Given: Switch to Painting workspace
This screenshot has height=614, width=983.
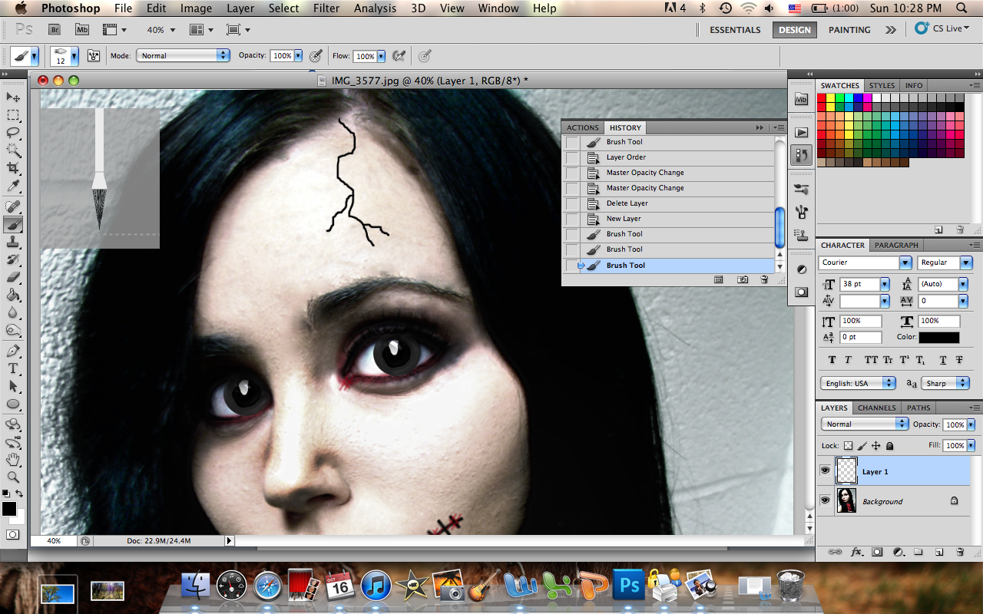Looking at the screenshot, I should click(x=849, y=30).
